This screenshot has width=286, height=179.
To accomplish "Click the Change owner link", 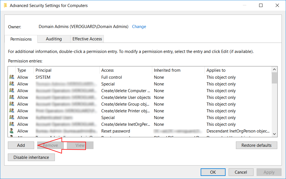I will coord(139,27).
